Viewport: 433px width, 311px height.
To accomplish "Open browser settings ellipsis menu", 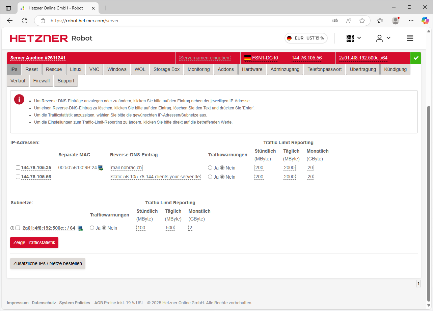I will coord(411,21).
